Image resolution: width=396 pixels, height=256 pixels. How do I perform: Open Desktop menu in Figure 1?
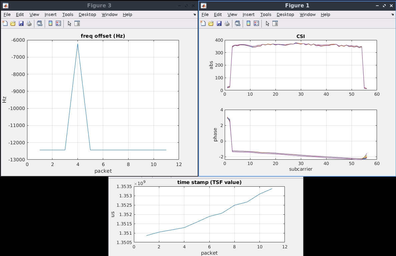click(285, 15)
